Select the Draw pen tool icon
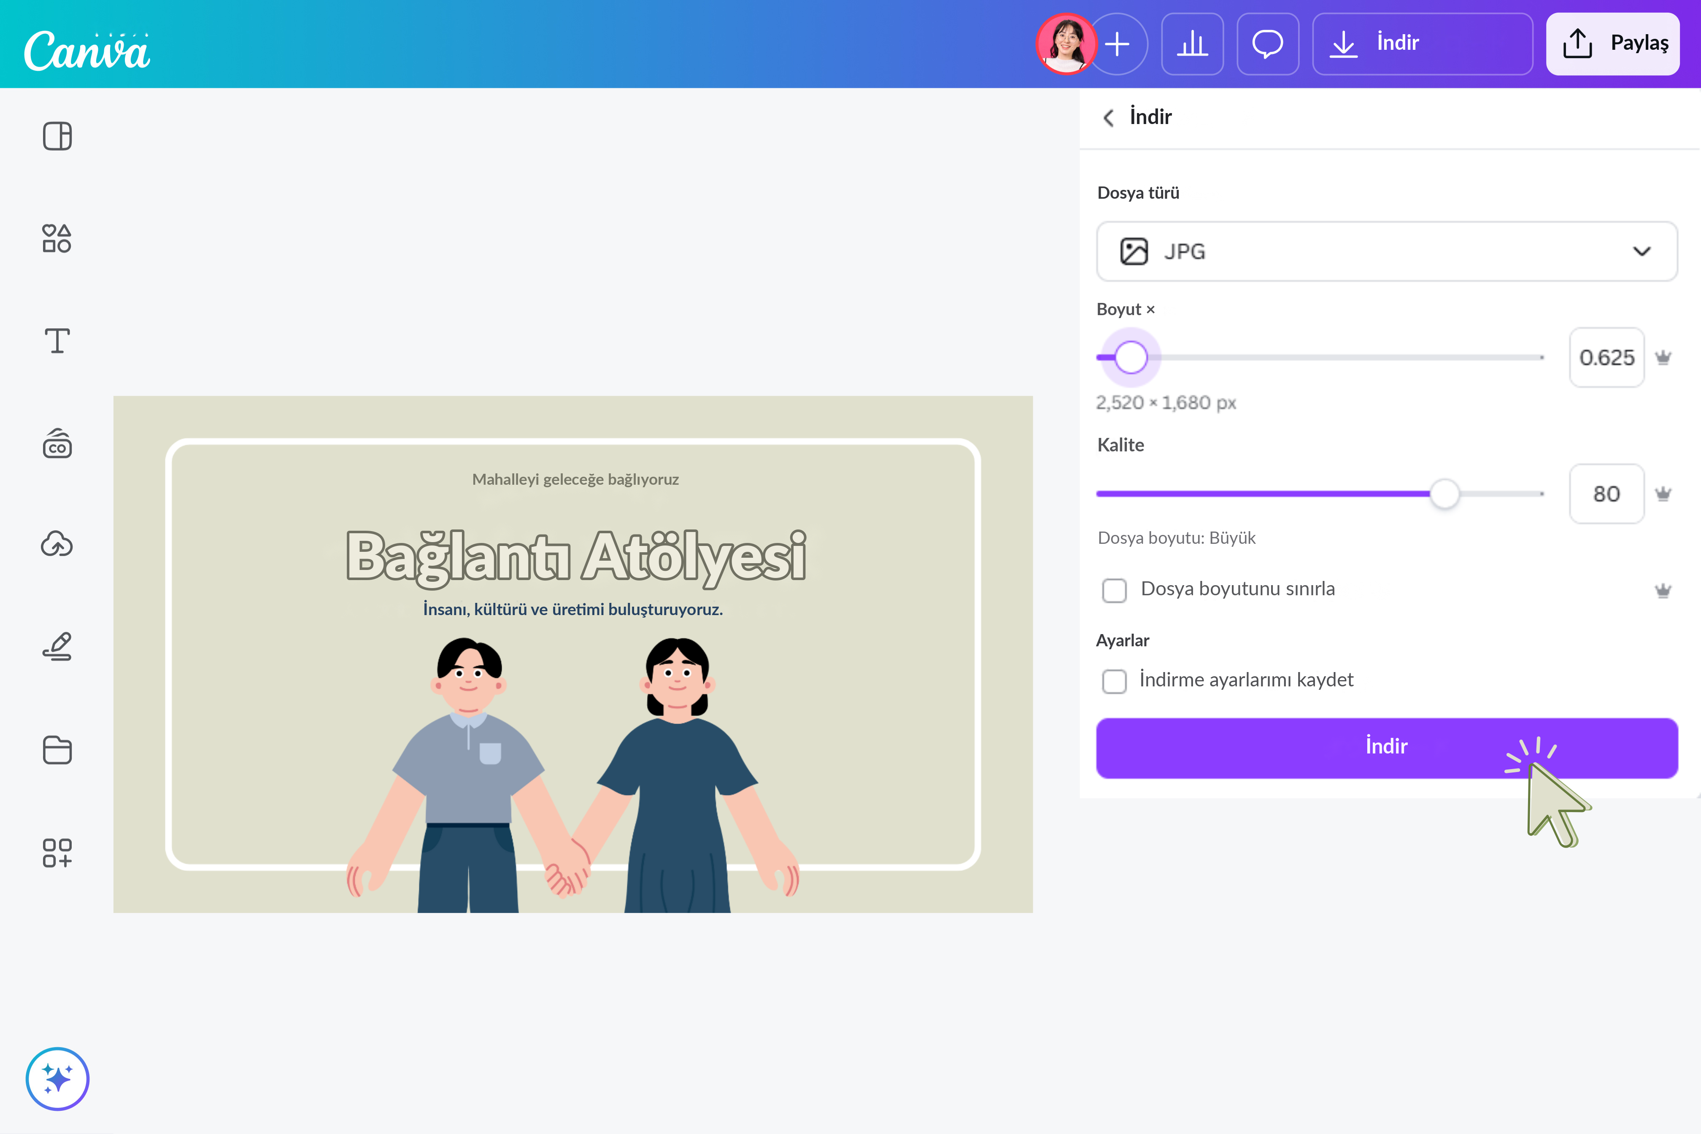This screenshot has width=1701, height=1134. pos(57,647)
